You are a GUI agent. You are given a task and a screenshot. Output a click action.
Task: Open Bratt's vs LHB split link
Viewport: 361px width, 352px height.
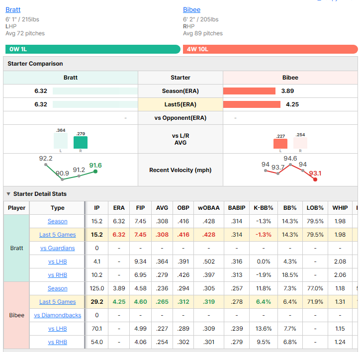pyautogui.click(x=58, y=262)
